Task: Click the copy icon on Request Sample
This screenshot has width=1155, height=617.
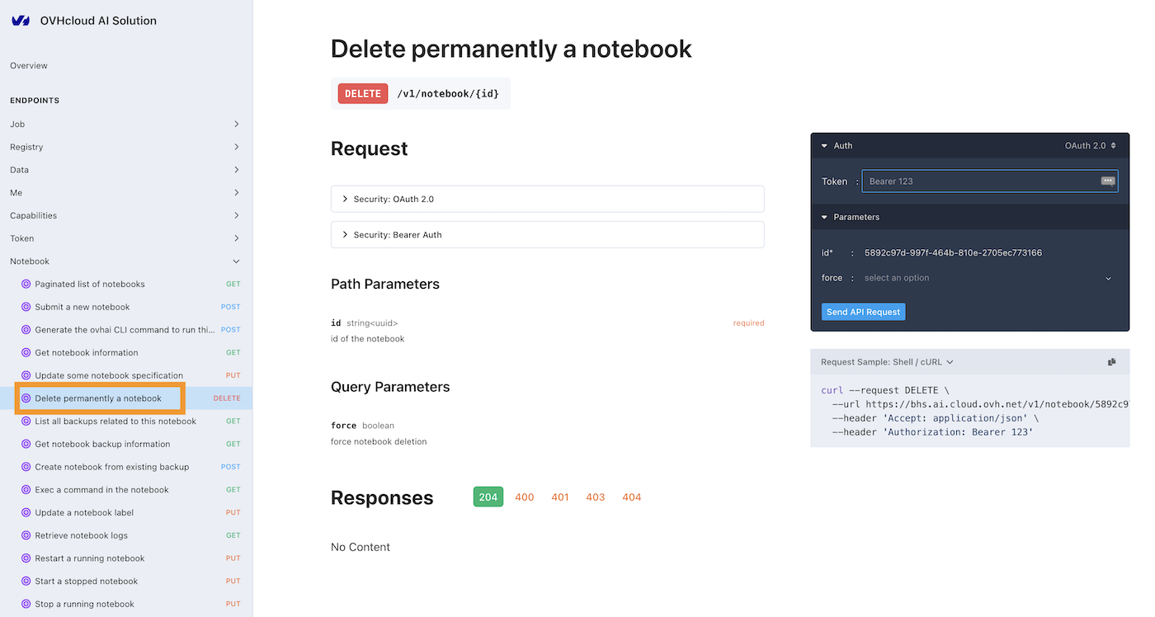Action: click(1112, 362)
